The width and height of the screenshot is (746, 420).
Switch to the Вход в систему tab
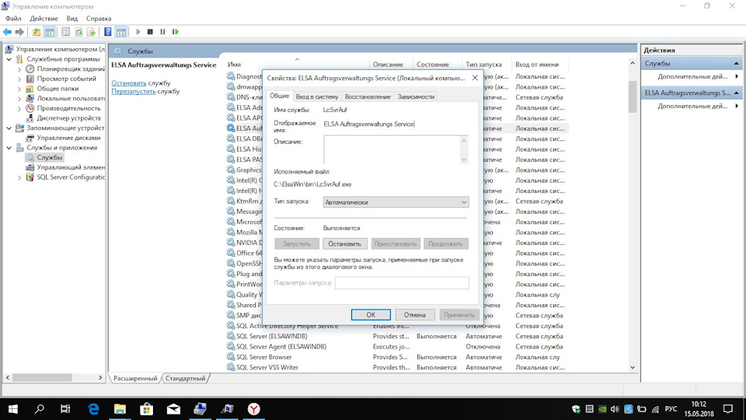[x=316, y=96]
